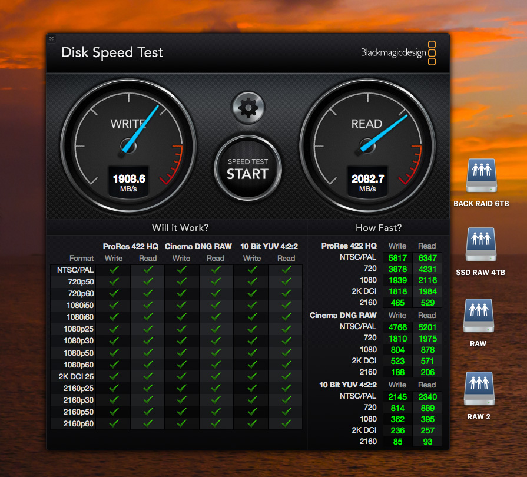The height and width of the screenshot is (477, 527).
Task: Click Cinema DNG RAW read checkmark for NTSC/PAL
Action: pos(216,270)
